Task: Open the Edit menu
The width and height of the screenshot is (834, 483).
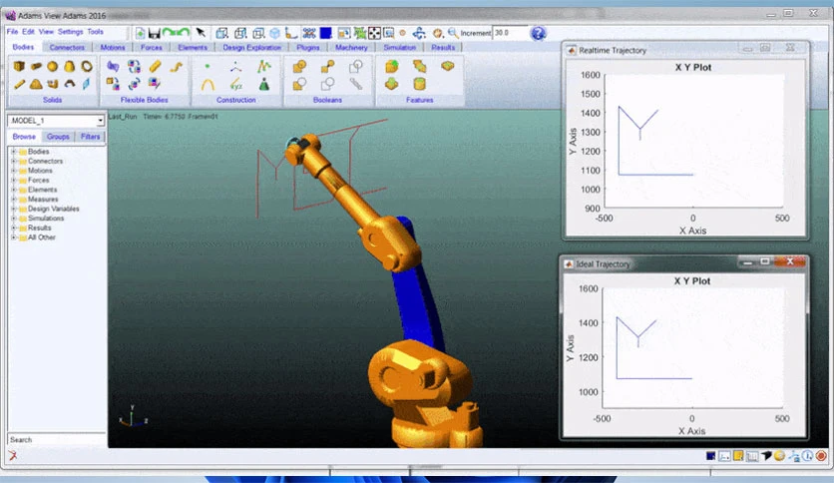Action: point(28,32)
